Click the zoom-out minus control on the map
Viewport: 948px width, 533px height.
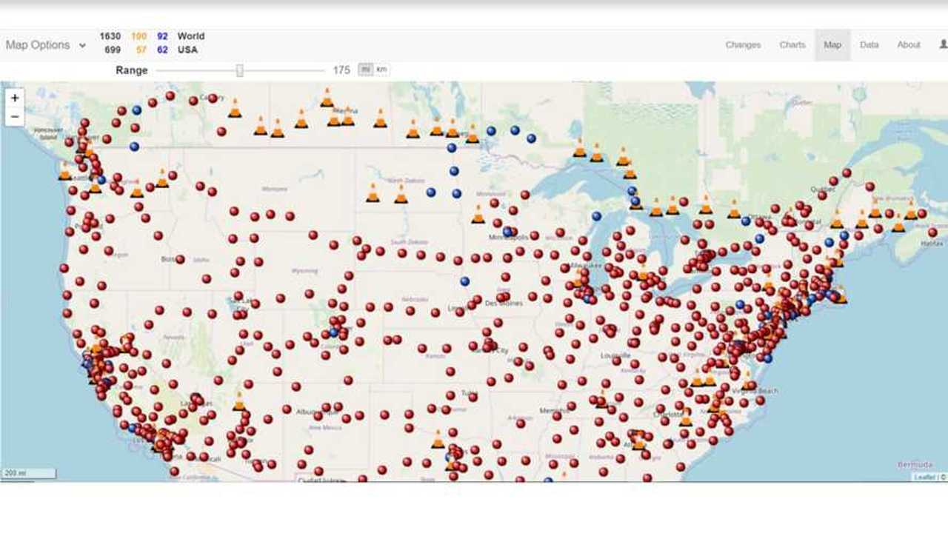[x=14, y=115]
